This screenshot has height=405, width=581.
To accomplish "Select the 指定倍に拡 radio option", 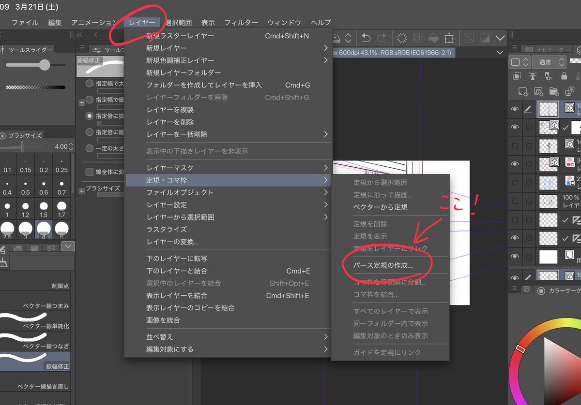I will [90, 116].
